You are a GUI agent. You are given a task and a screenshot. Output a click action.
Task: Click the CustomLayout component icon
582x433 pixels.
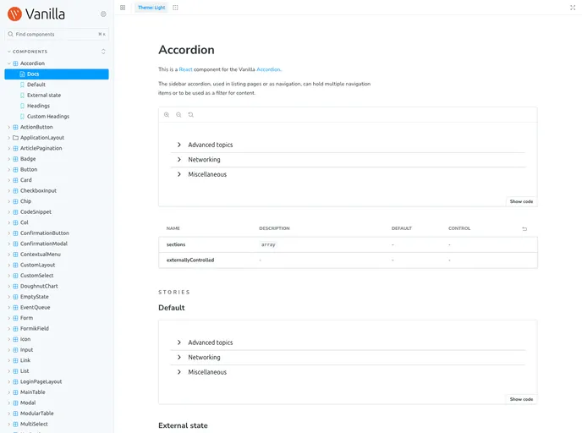pyautogui.click(x=15, y=265)
